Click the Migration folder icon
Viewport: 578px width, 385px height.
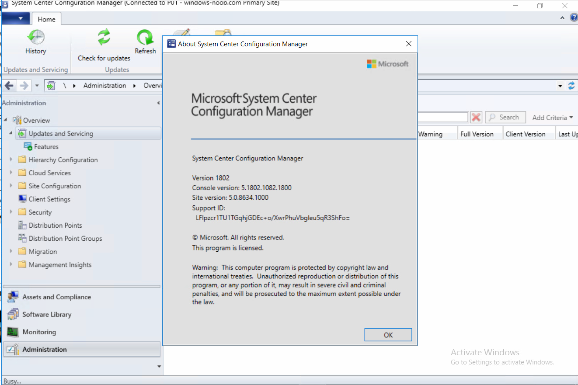22,251
